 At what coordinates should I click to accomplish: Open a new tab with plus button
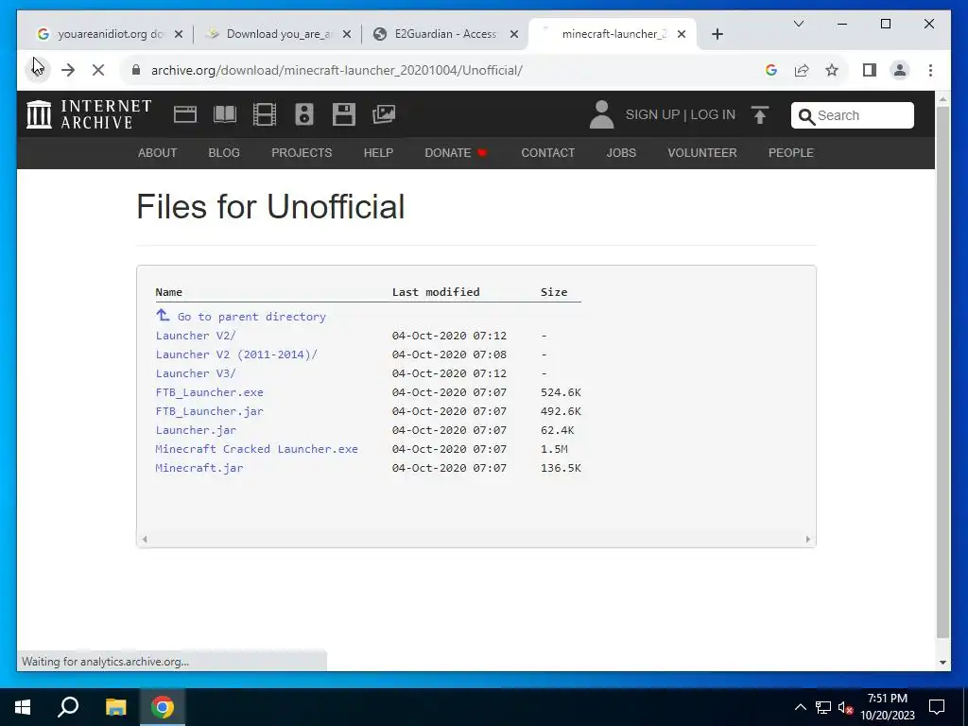717,34
